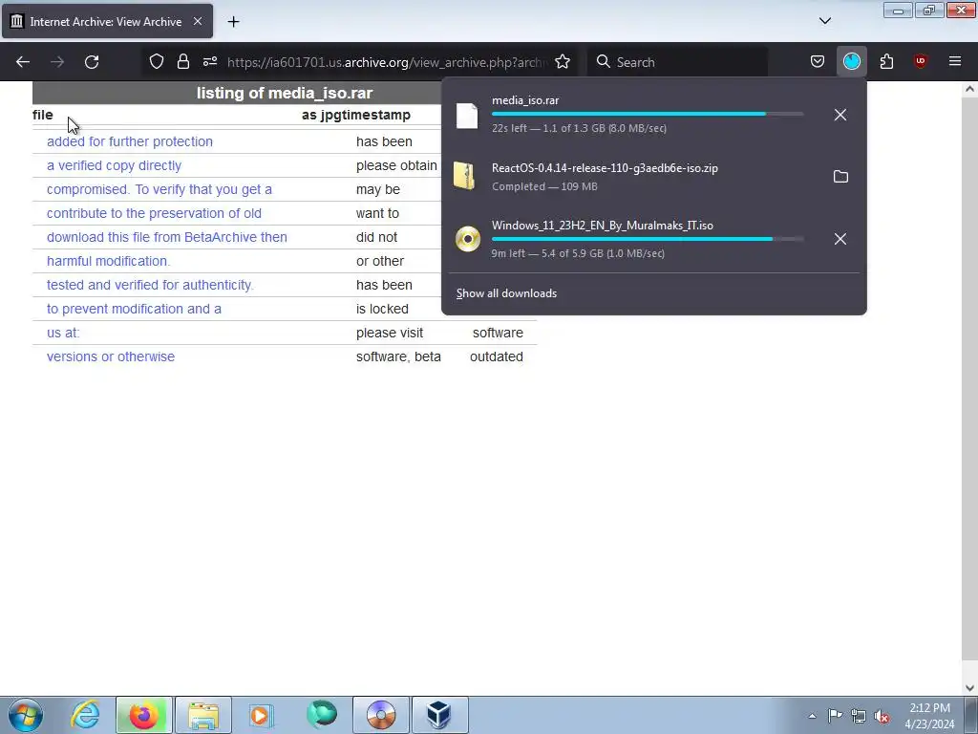Click the media_iso.rar download progress bar
The width and height of the screenshot is (978, 734).
[648, 115]
